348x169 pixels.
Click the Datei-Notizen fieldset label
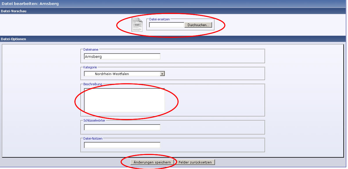[x=93, y=139]
